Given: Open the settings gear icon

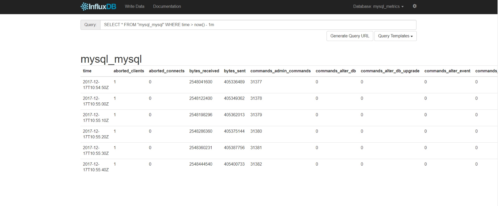Looking at the screenshot, I should [415, 6].
